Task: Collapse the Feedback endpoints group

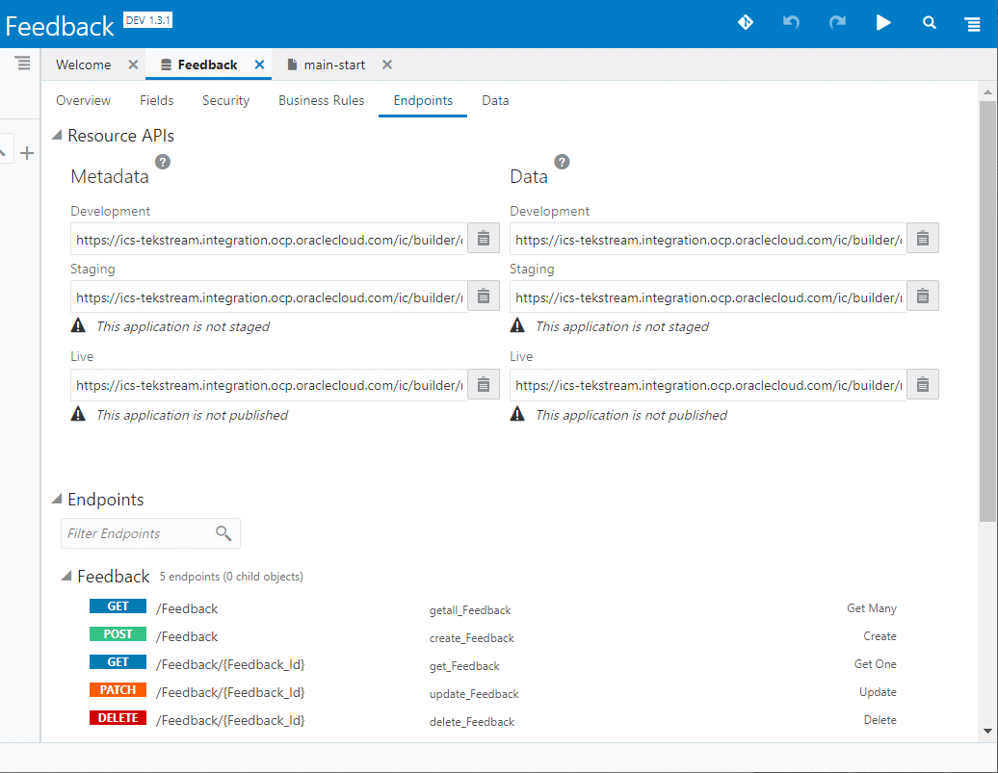Action: pyautogui.click(x=66, y=576)
